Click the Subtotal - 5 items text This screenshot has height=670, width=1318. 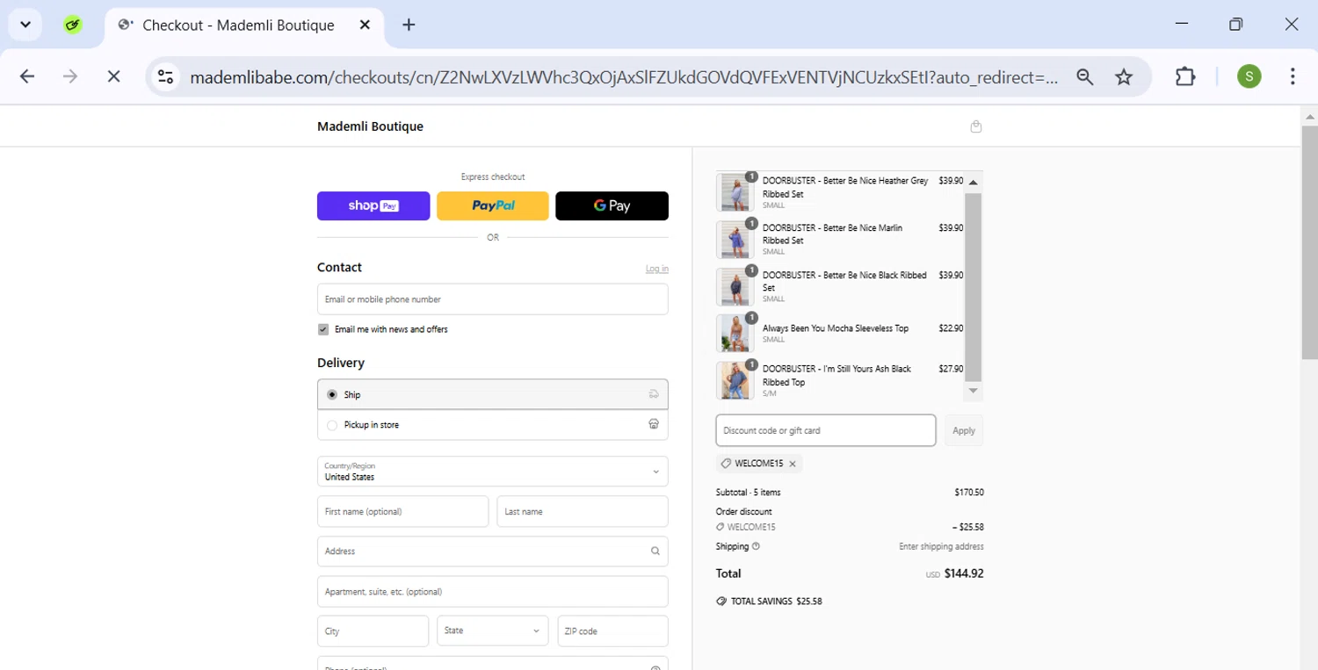(x=748, y=493)
